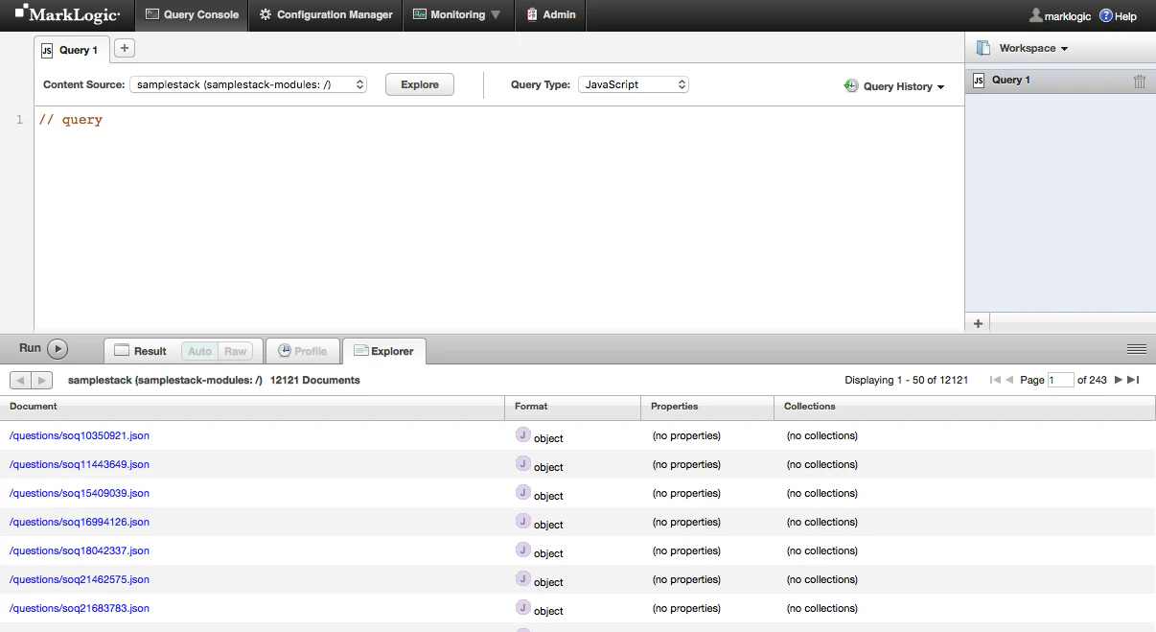Delete Query 1 using the trash icon
This screenshot has width=1156, height=632.
(x=1140, y=82)
